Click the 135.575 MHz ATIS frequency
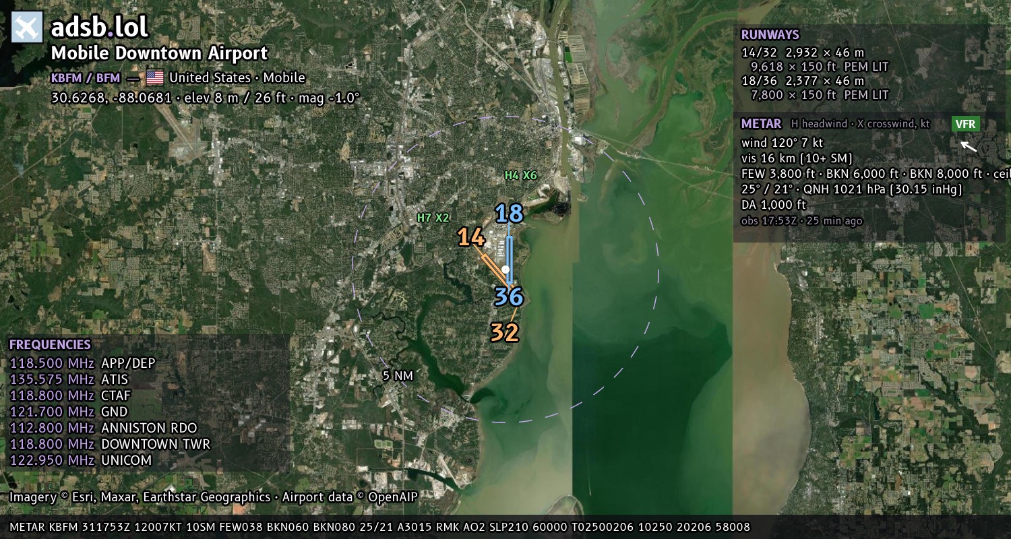This screenshot has width=1011, height=539. (69, 379)
